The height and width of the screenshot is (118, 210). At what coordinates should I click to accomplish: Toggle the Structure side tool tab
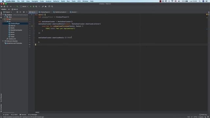[x=1, y=98]
